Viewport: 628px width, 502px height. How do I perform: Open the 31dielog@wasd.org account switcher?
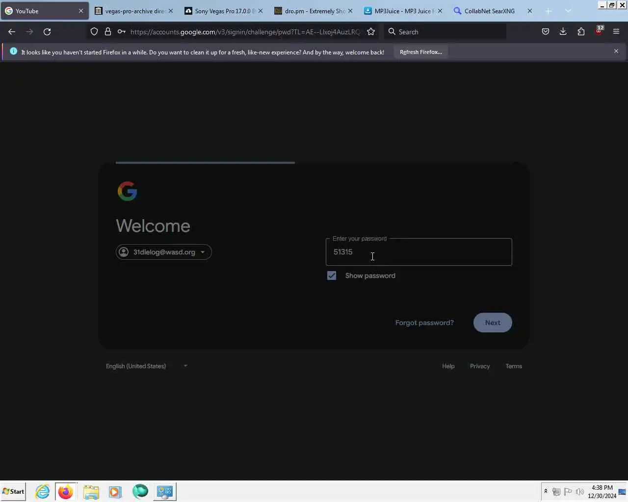coord(164,252)
